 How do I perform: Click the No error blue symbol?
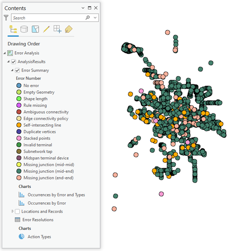(x=19, y=86)
